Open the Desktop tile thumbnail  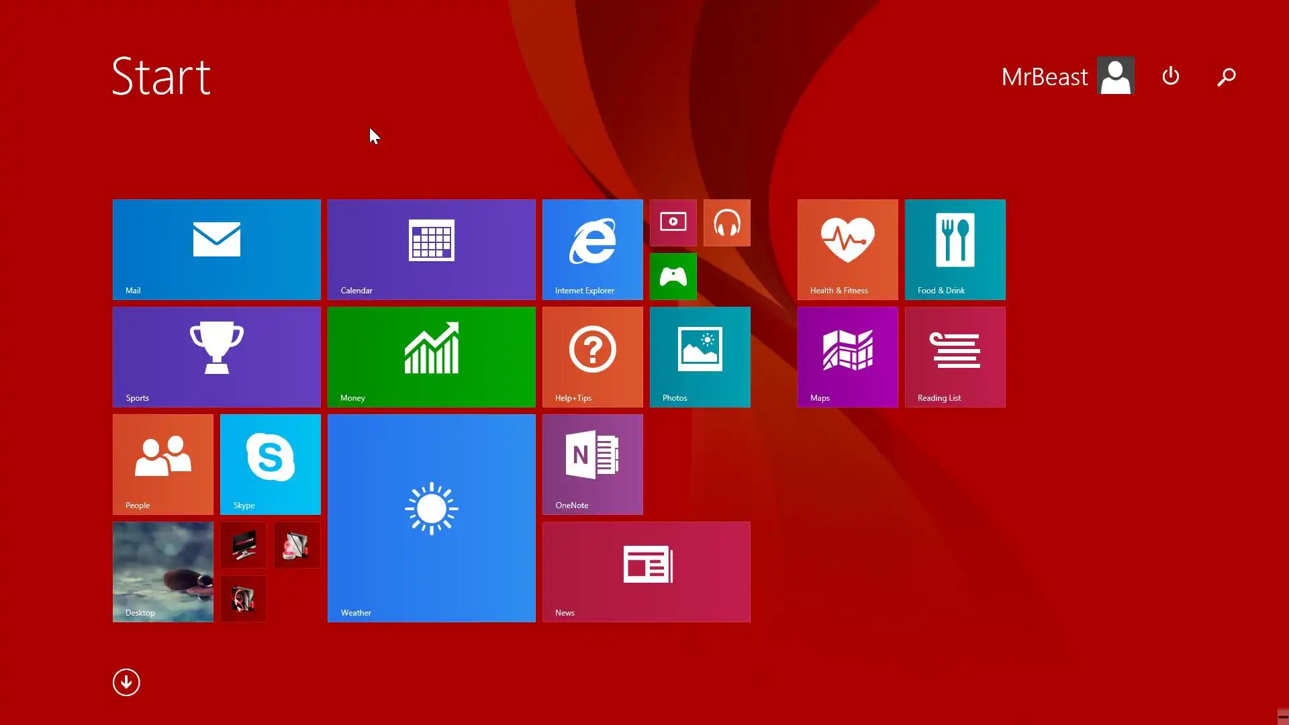pyautogui.click(x=162, y=571)
